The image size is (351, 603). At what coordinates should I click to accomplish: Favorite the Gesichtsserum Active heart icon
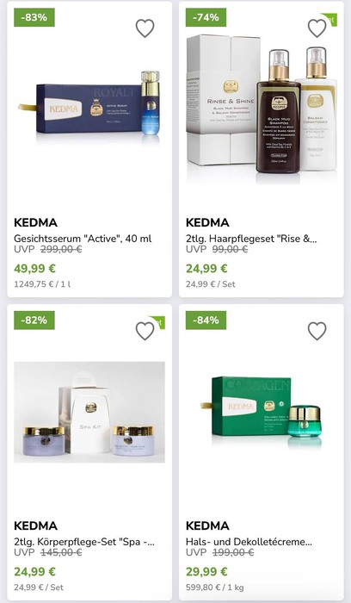(145, 28)
